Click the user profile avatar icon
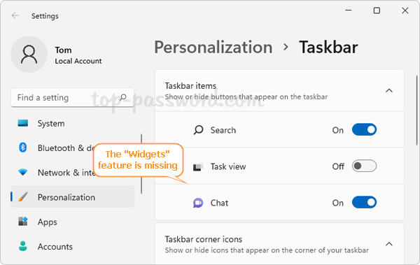Image resolution: width=420 pixels, height=265 pixels. pos(29,55)
